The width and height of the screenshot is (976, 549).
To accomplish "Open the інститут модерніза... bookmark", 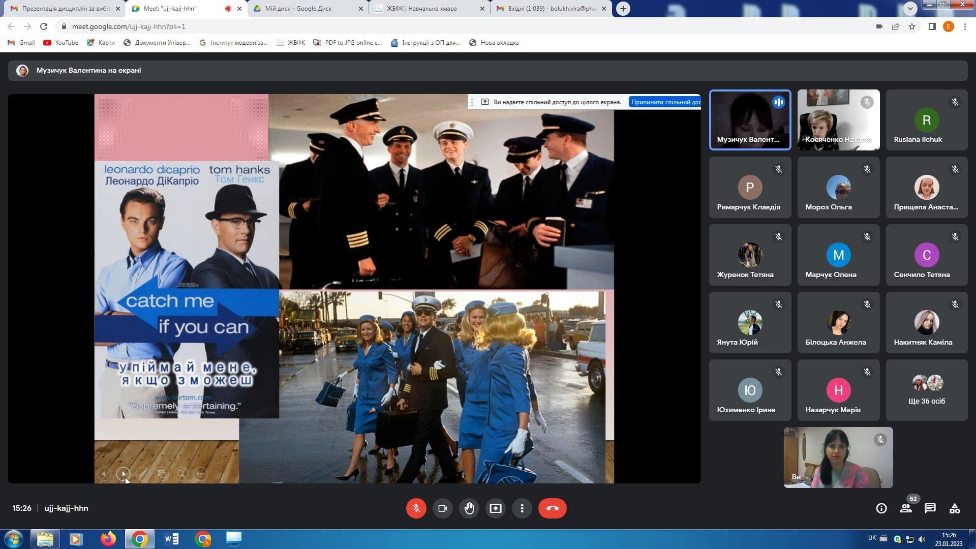I will pos(233,43).
